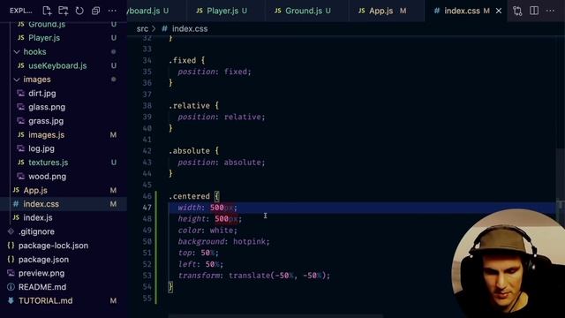Click the left 50% declaration

pos(200,264)
